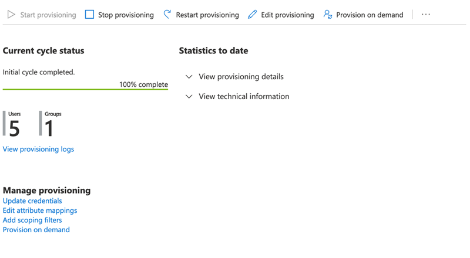
Task: Click the Start provisioning play icon
Action: 11,15
